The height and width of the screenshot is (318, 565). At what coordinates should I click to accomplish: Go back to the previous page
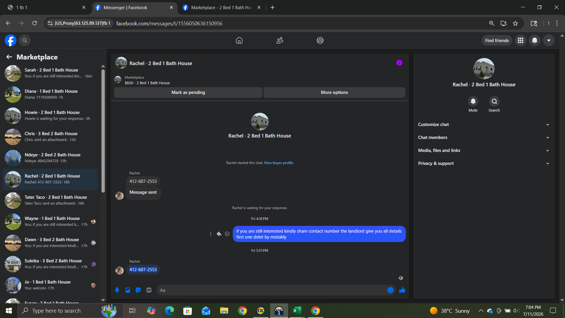tap(8, 23)
